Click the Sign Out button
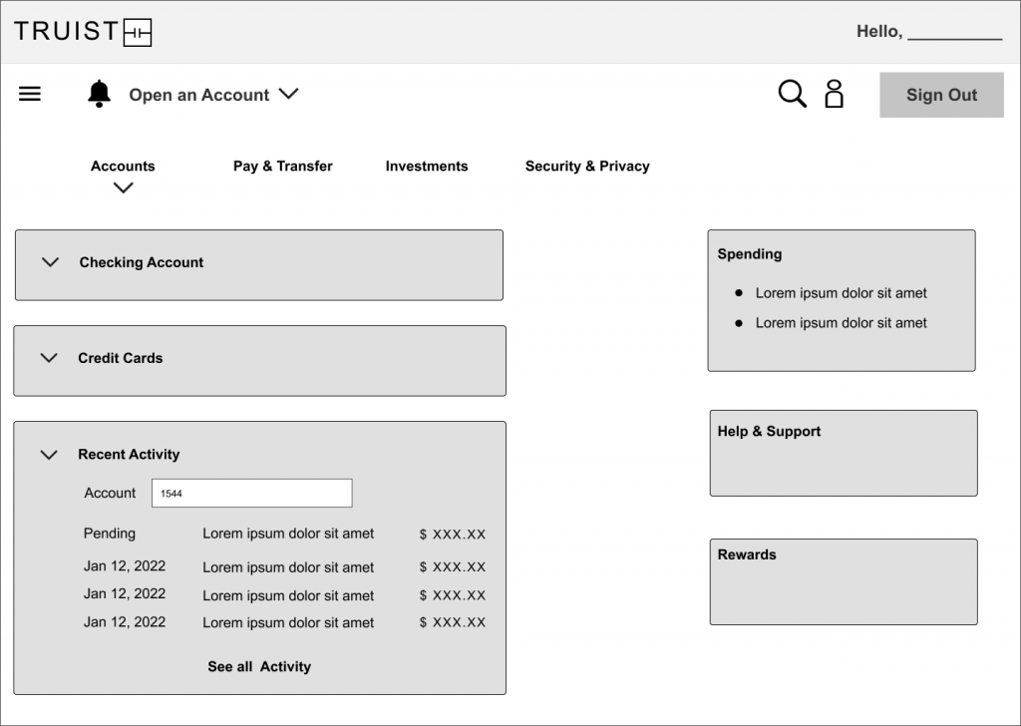The width and height of the screenshot is (1021, 726). (x=940, y=95)
